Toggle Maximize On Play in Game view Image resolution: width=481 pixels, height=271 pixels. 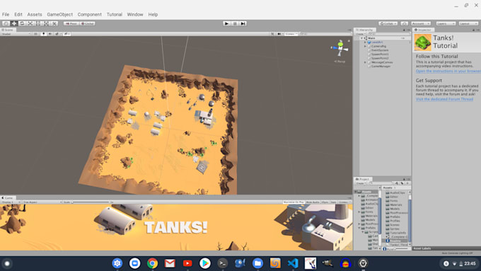click(x=294, y=202)
